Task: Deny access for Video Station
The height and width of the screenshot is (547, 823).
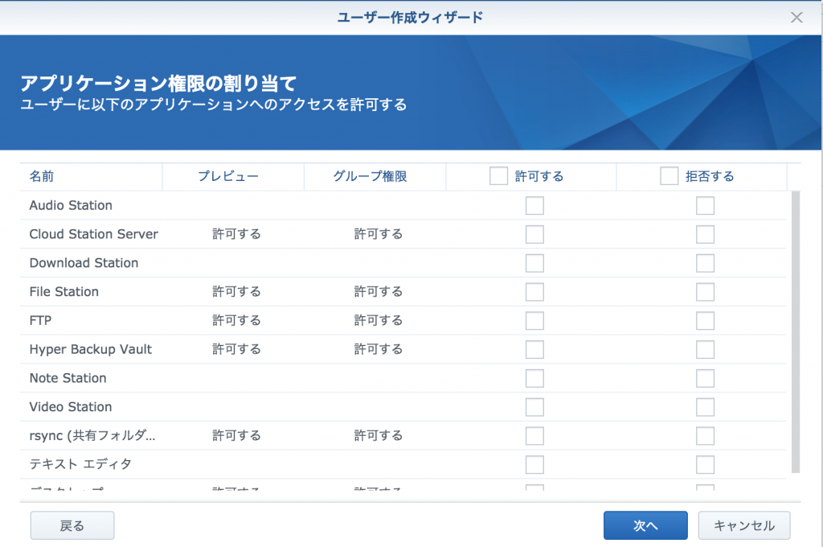Action: pyautogui.click(x=705, y=407)
